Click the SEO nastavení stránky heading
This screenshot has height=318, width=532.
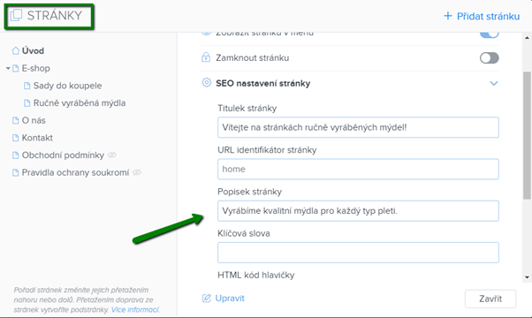pos(263,83)
